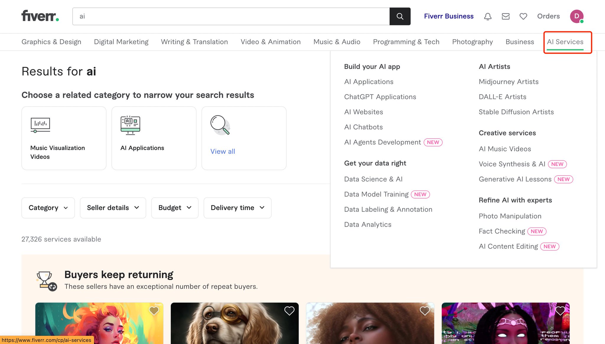Click the Music Visualization Videos icon
Viewport: 605px width, 344px height.
click(x=40, y=125)
